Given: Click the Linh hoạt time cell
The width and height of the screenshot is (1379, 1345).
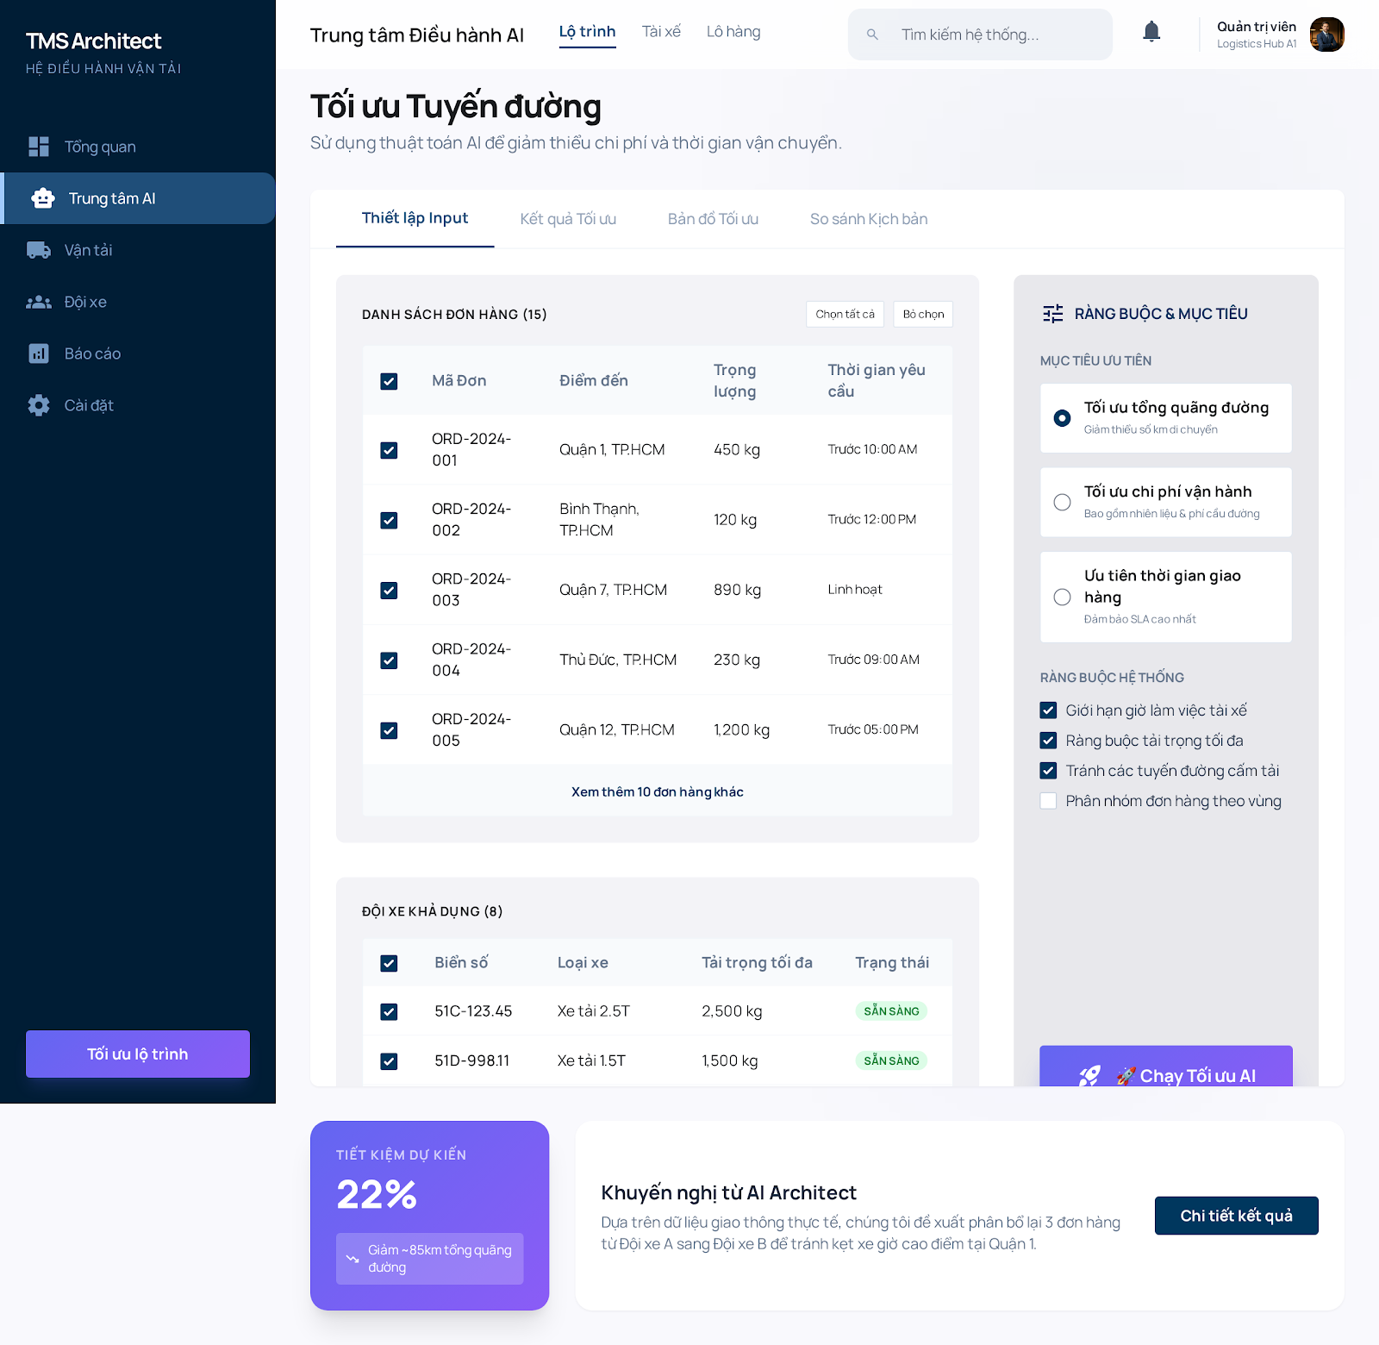Looking at the screenshot, I should coord(855,590).
